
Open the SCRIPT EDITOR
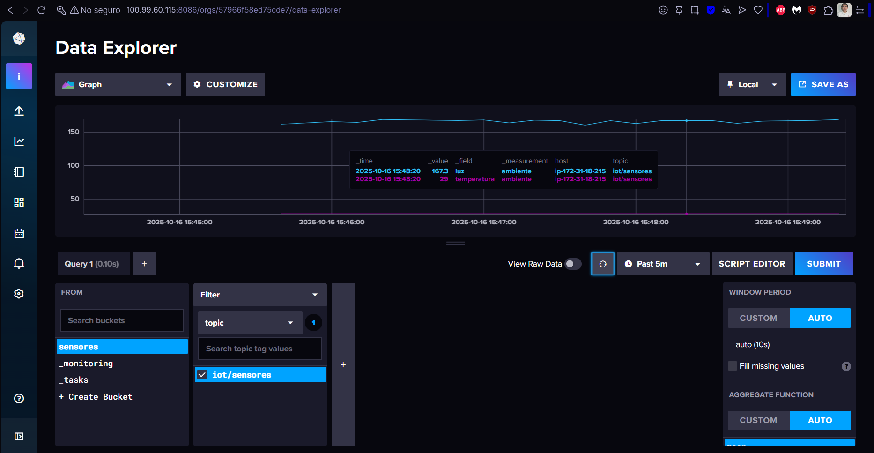(x=752, y=264)
